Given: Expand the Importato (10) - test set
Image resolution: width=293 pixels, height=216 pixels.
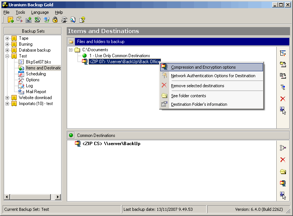Looking at the screenshot, I should [x=7, y=104].
